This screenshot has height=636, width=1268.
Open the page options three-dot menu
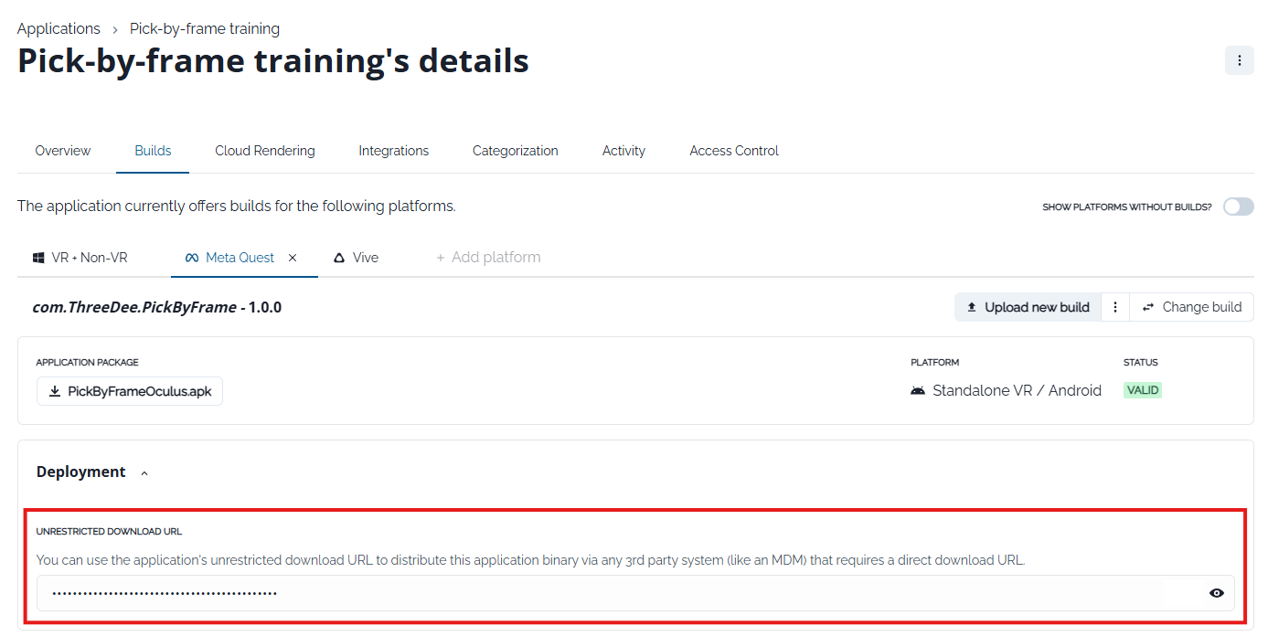pos(1239,60)
